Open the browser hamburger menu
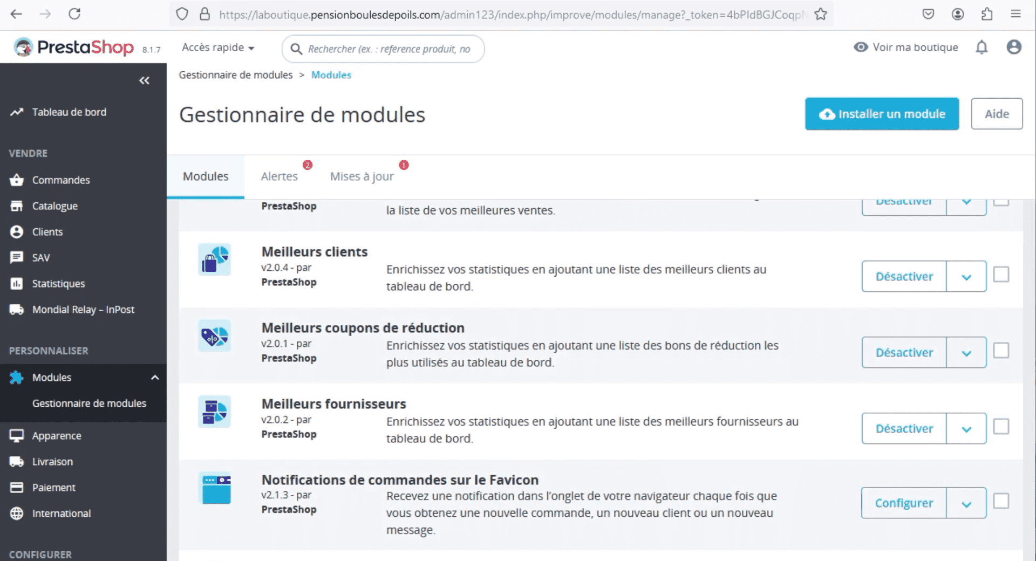This screenshot has width=1036, height=561. tap(1015, 14)
